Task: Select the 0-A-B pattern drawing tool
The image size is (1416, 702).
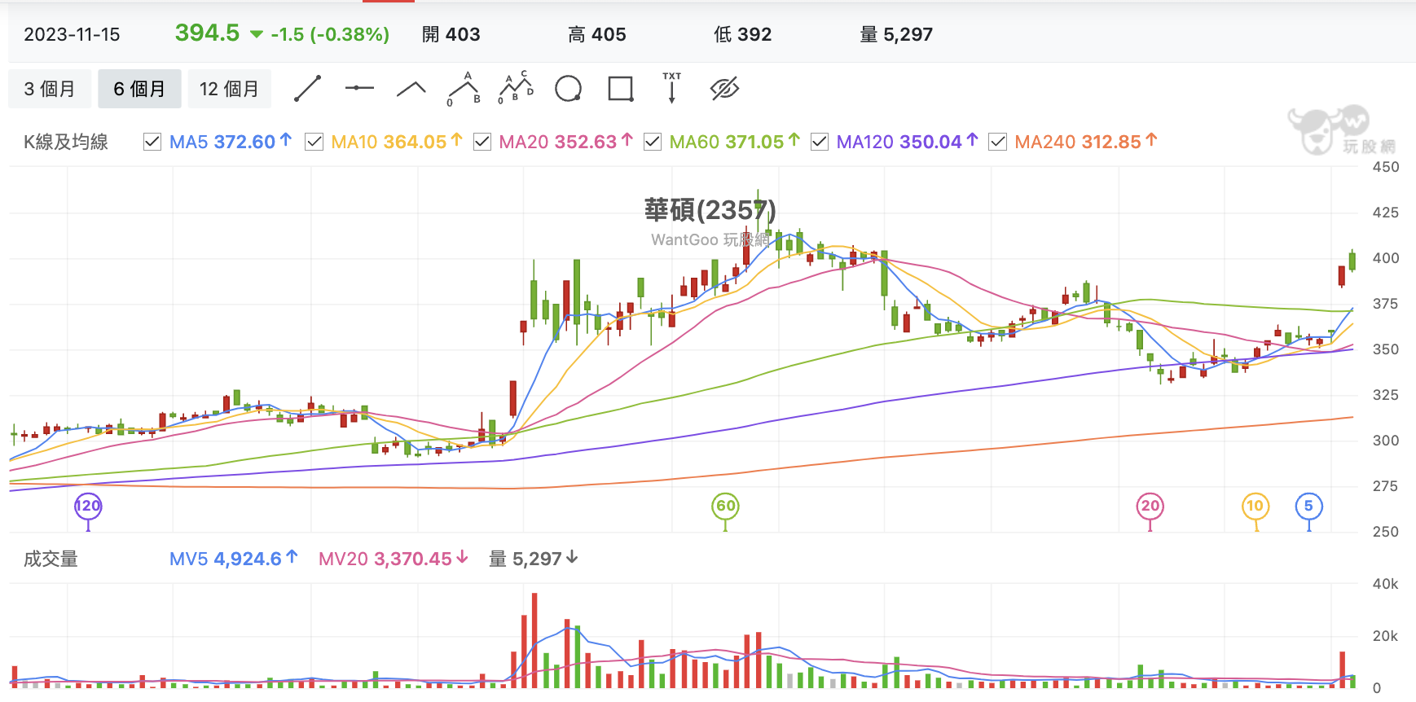Action: [464, 89]
